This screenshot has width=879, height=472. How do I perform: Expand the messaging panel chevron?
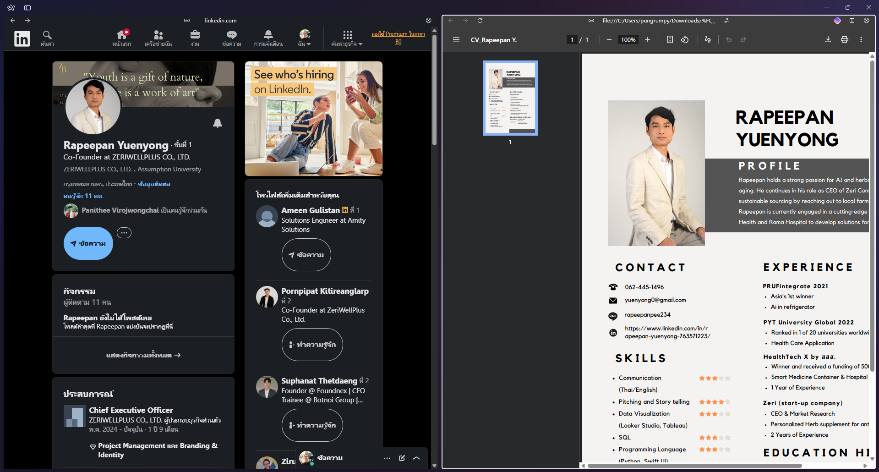tap(416, 458)
